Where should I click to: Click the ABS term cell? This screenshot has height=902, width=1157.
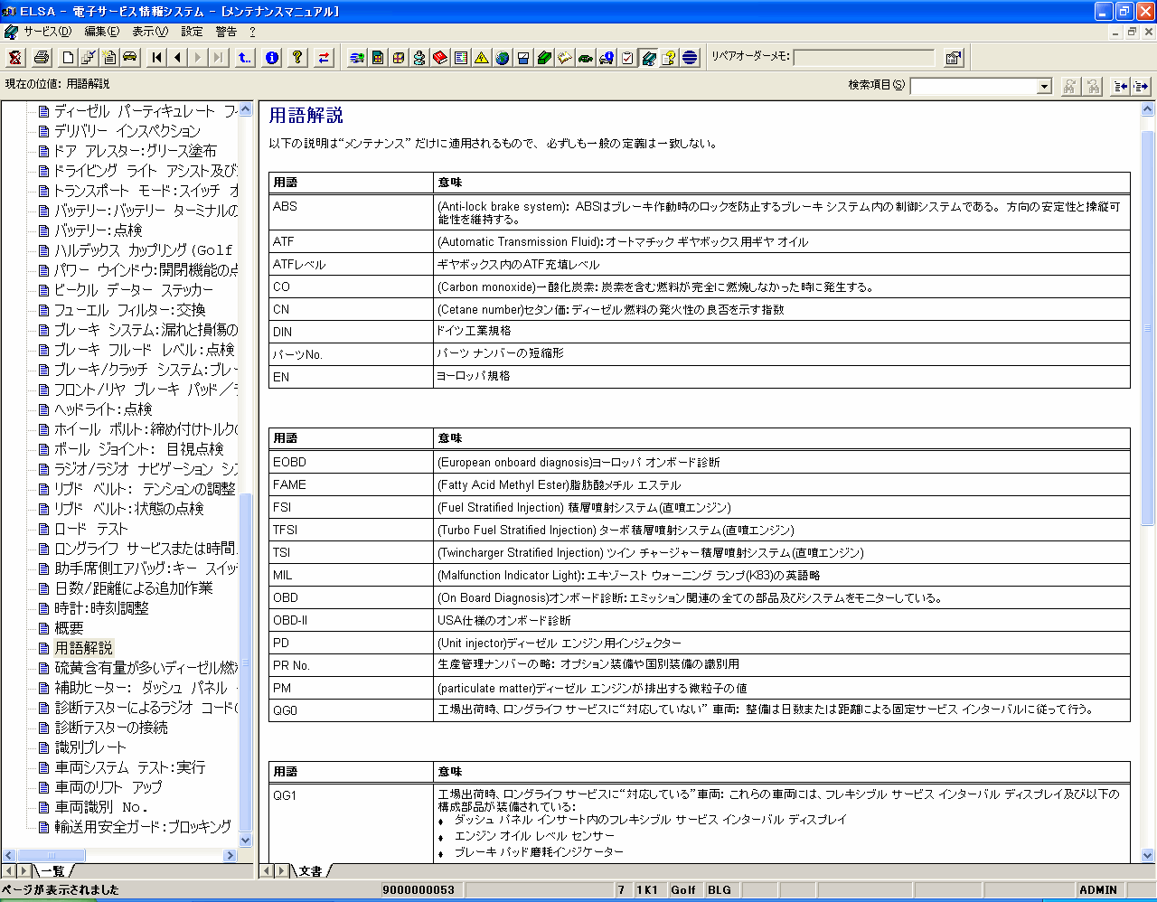coord(351,212)
